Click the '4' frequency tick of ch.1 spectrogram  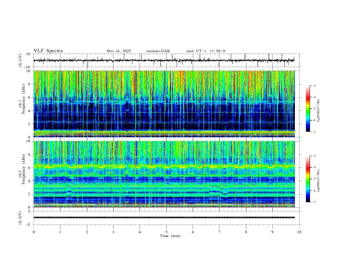[29, 111]
